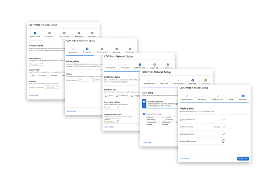This screenshot has width=278, height=186.
Task: Click the loading spinner beside Applying fulfillment rules
Action: point(223,141)
